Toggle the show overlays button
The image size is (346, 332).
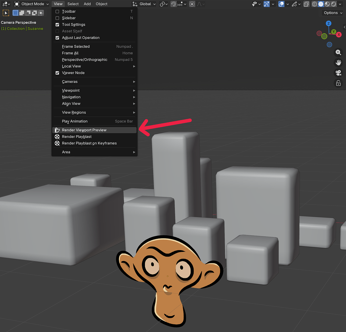pos(281,4)
